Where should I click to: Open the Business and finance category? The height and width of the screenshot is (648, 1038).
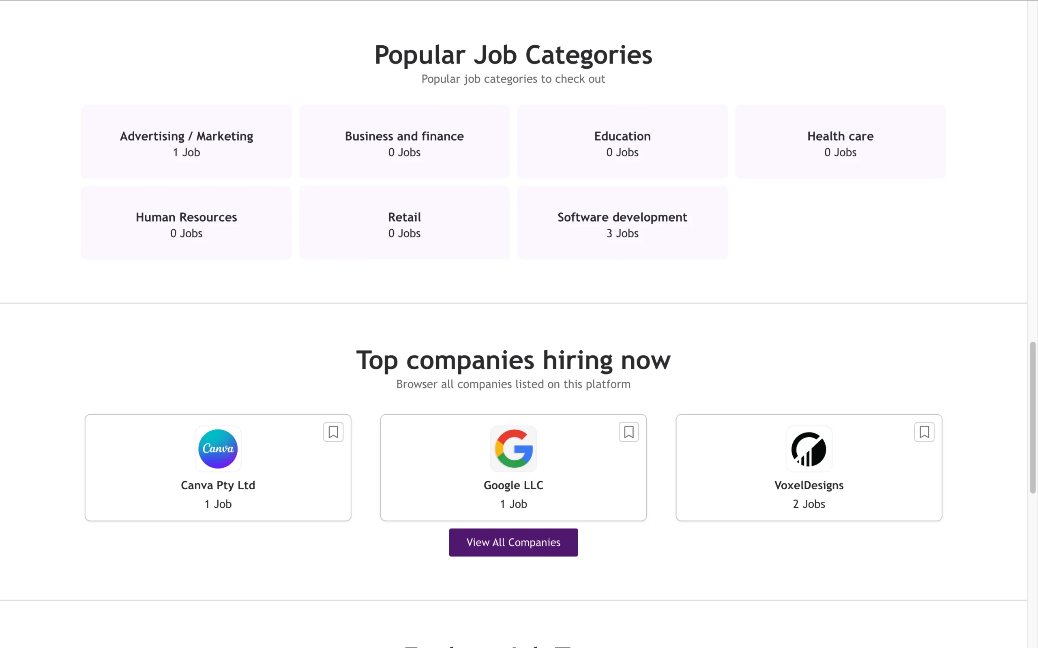click(x=405, y=141)
